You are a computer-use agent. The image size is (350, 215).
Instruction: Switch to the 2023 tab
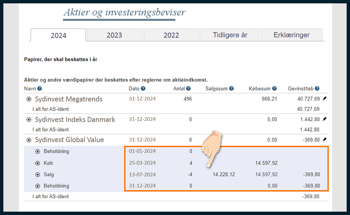(114, 35)
